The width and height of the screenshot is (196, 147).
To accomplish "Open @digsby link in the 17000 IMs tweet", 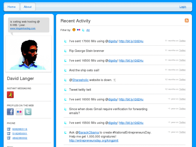I will [113, 41].
